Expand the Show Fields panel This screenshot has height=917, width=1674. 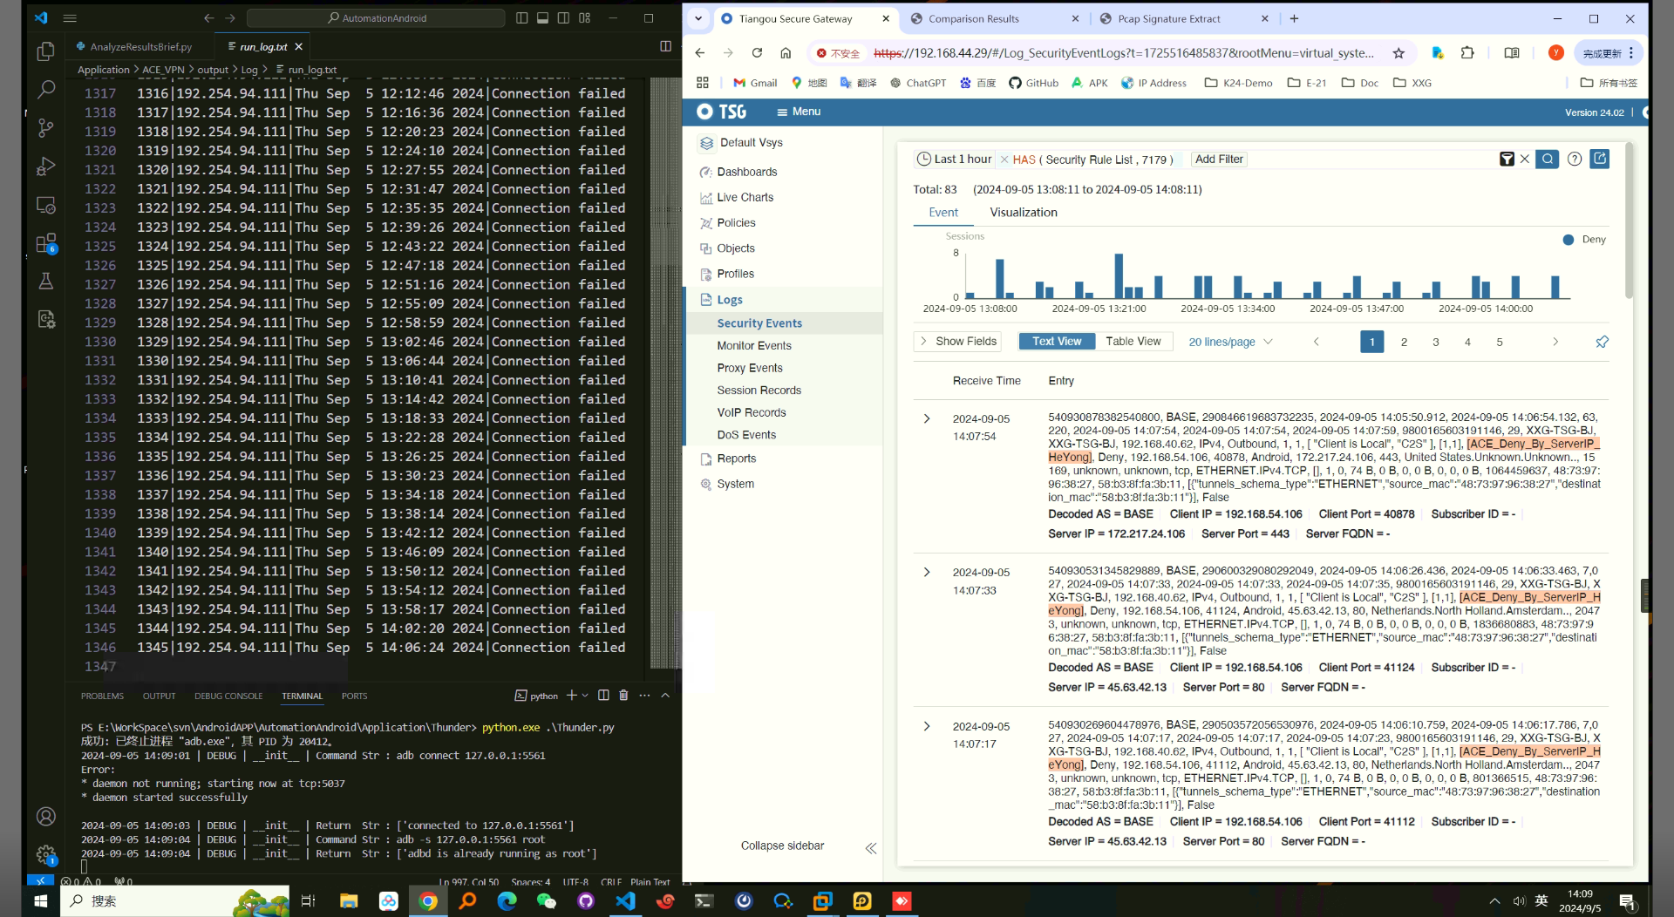[957, 342]
